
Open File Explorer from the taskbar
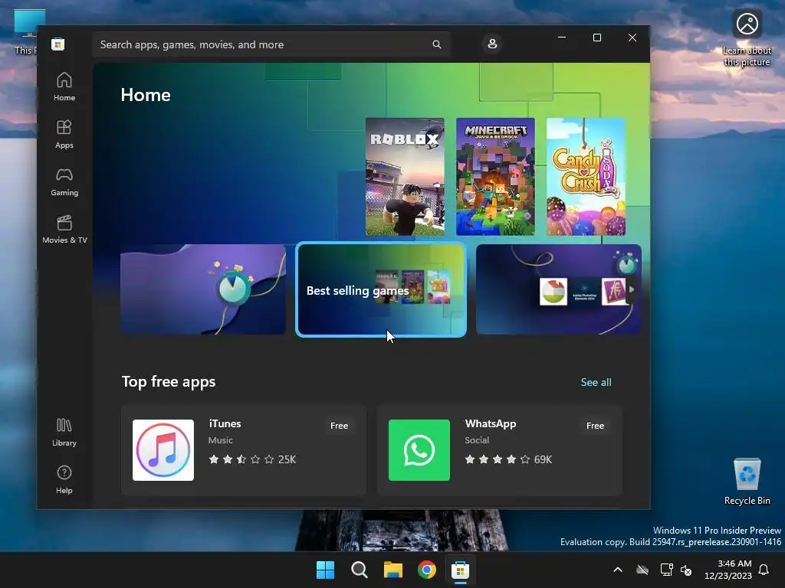tap(393, 570)
